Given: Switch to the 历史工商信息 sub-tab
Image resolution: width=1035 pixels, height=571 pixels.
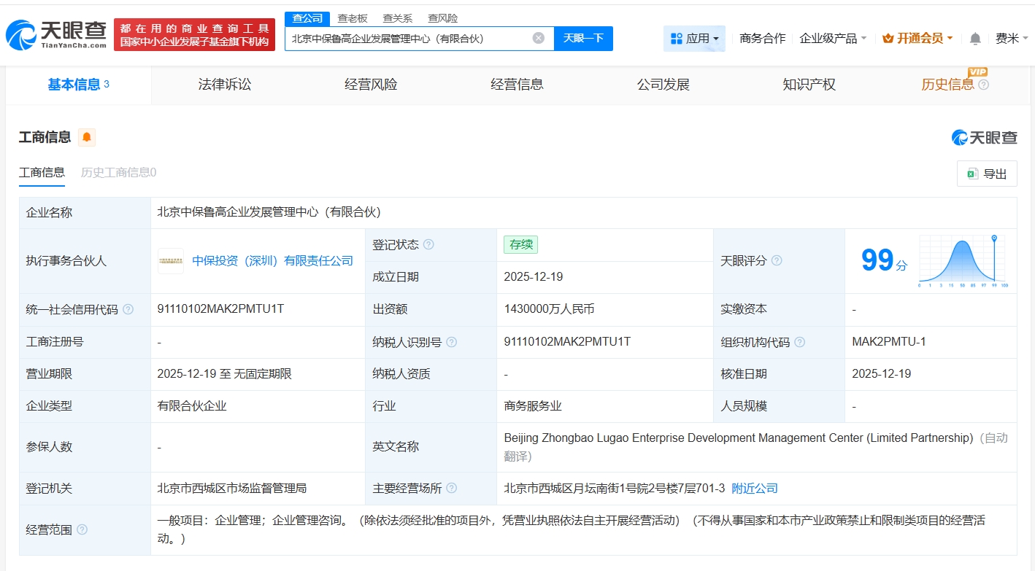Looking at the screenshot, I should click(118, 172).
